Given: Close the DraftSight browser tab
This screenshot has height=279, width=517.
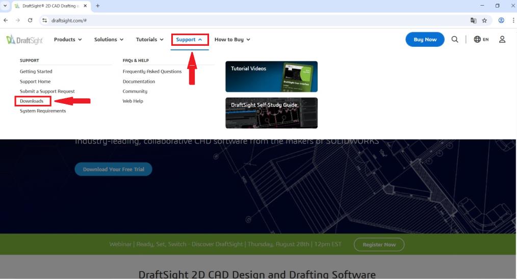Looking at the screenshot, I should [85, 6].
